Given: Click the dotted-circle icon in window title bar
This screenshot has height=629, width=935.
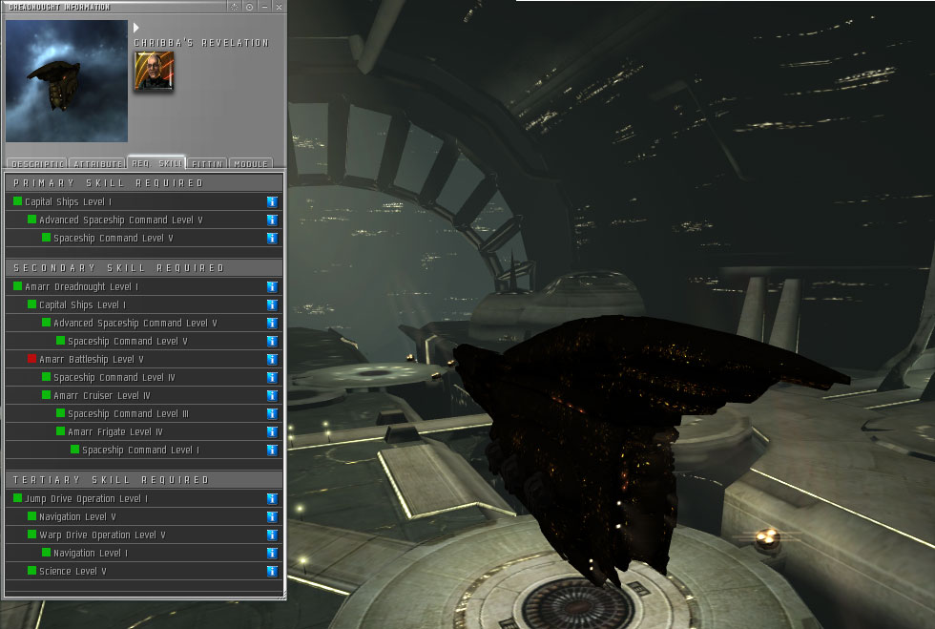Looking at the screenshot, I should (x=235, y=7).
